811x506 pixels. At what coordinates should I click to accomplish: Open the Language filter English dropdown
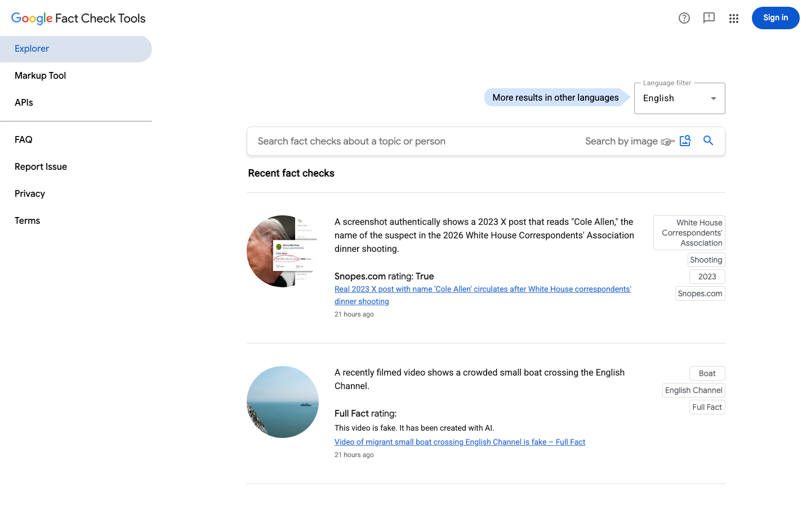pyautogui.click(x=680, y=98)
